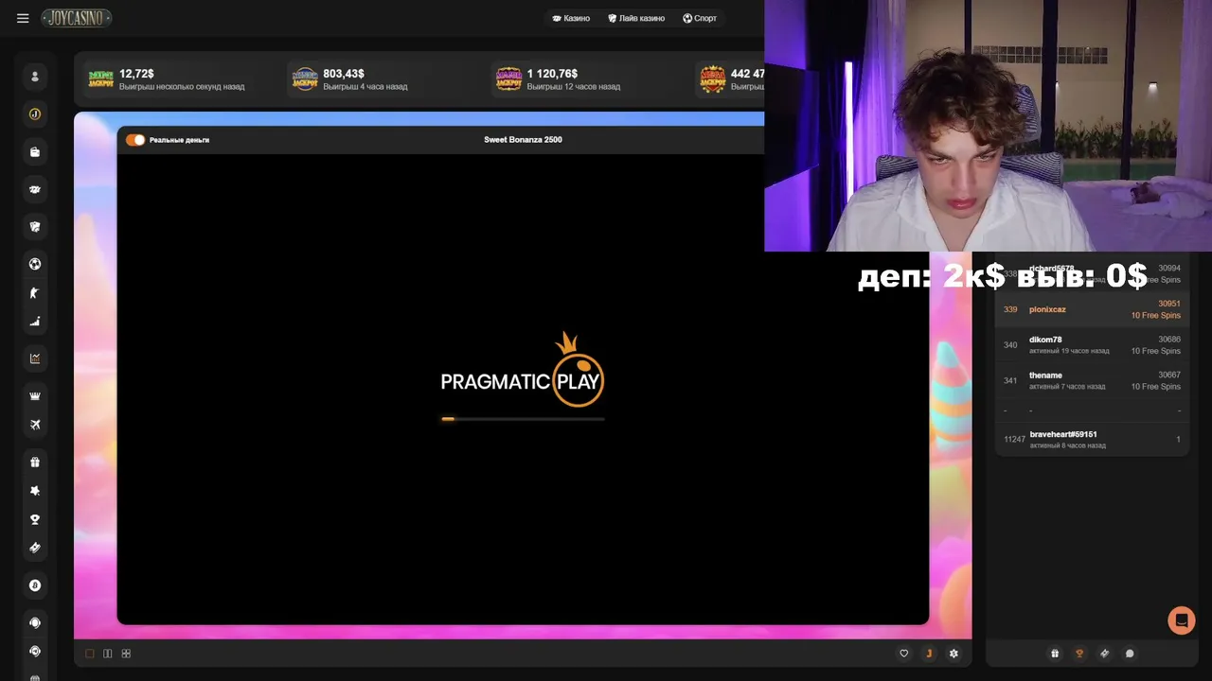Image resolution: width=1212 pixels, height=681 pixels.
Task: Click the headset support sidebar icon
Action: coord(35,622)
